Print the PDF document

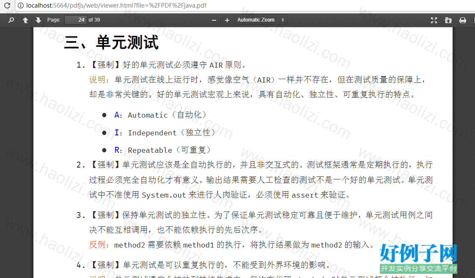463,20
